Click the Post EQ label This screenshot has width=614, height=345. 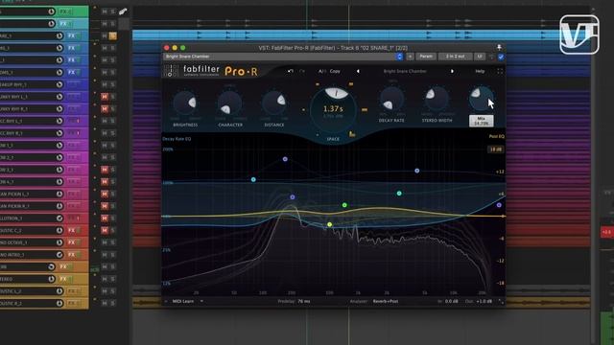click(497, 136)
